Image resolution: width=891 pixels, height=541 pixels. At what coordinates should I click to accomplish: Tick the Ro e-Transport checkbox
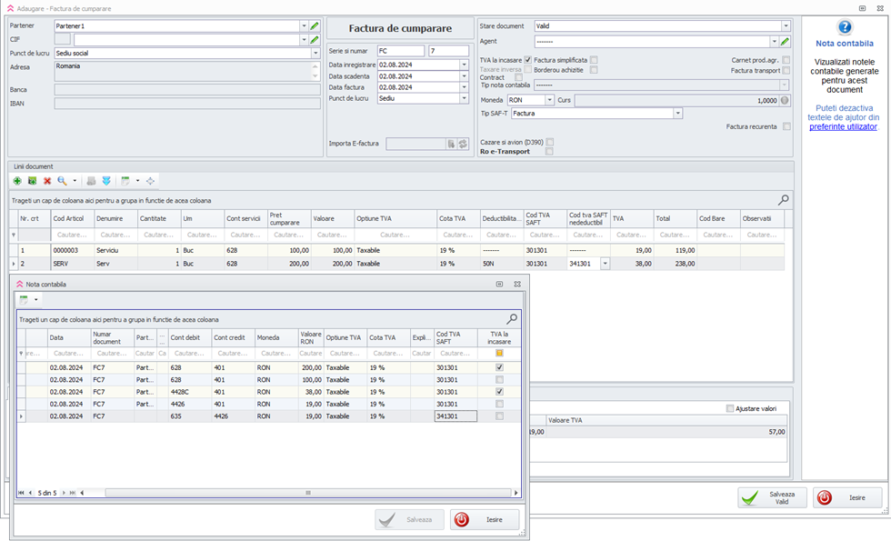point(549,152)
